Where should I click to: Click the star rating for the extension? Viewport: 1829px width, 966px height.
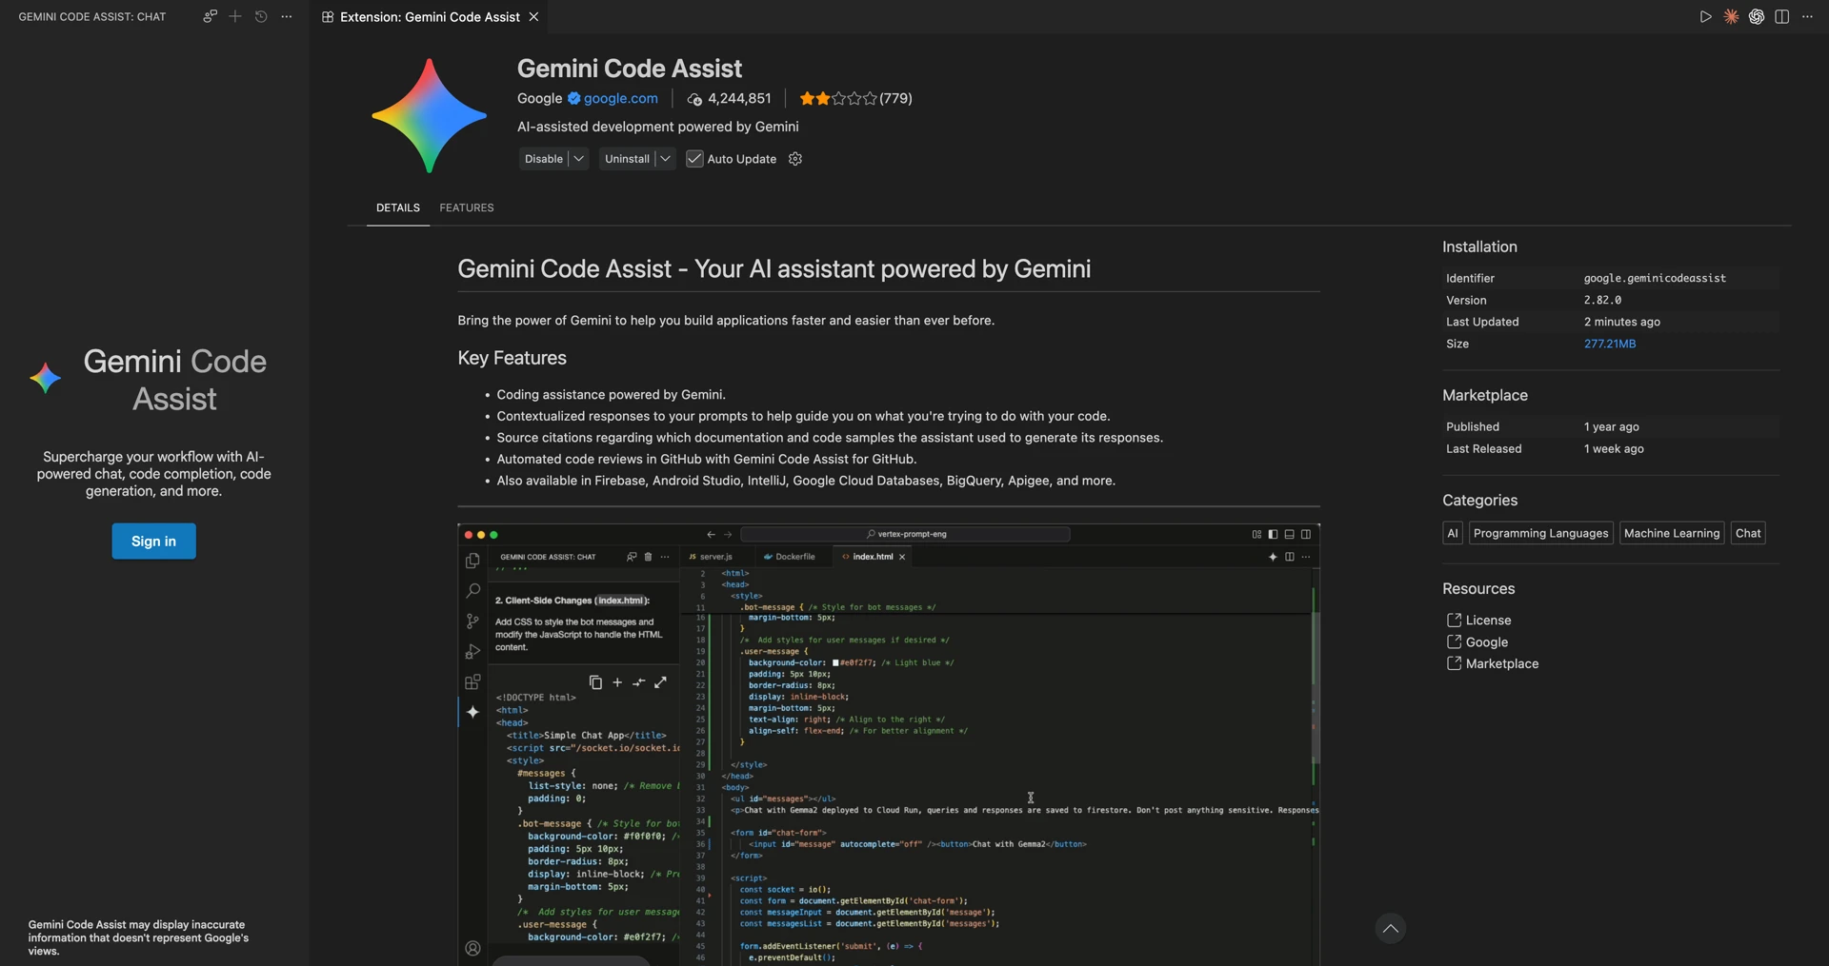(838, 98)
